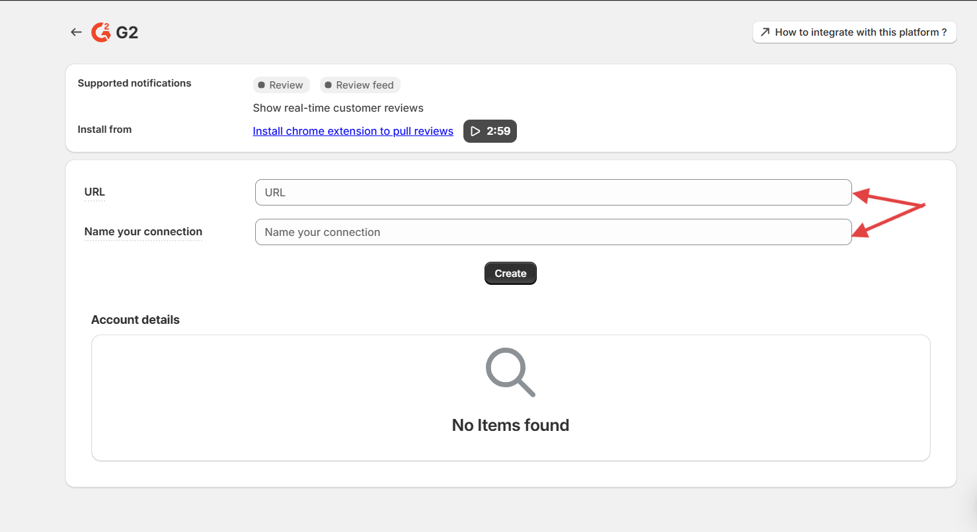This screenshot has height=532, width=977.
Task: Open How to integrate with this platform
Action: coord(861,32)
